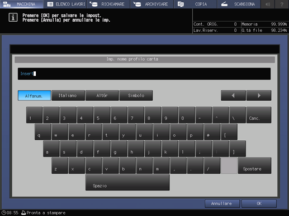289x216 pixels.
Task: Tap the Spazio space bar key
Action: [x=127, y=183]
